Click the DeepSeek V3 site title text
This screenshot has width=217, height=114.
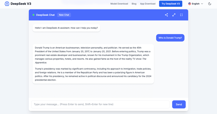pyautogui.click(x=21, y=4)
